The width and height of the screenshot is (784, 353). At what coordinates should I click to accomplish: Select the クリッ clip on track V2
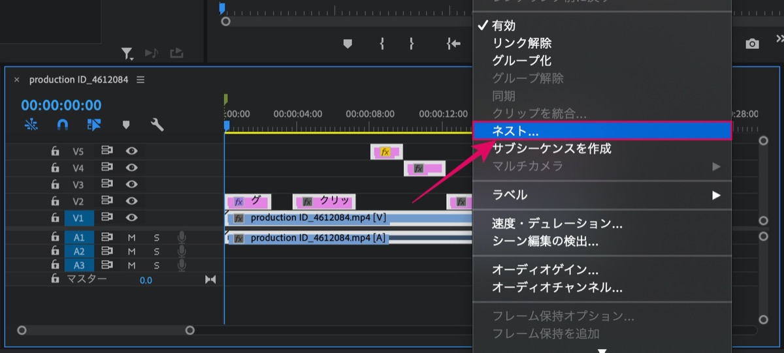[x=324, y=202]
